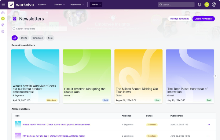Open Manage Templates
The width and height of the screenshot is (220, 140).
179,19
